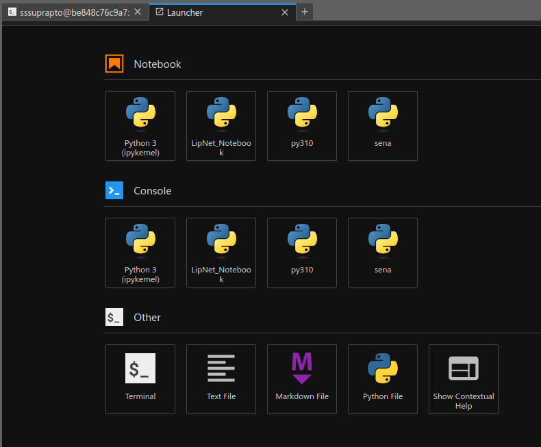541x447 pixels.
Task: Start a sena notebook
Action: point(383,126)
